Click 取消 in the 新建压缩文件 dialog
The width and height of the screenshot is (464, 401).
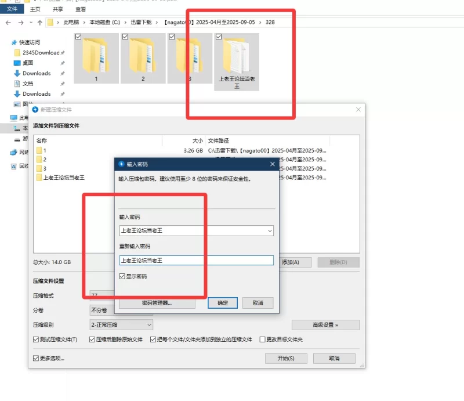pyautogui.click(x=334, y=359)
